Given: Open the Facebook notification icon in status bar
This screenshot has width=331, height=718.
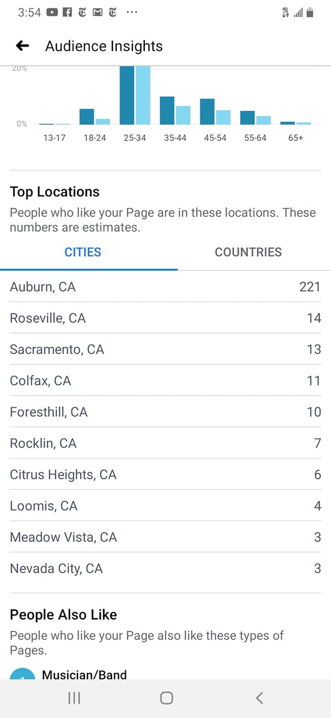Looking at the screenshot, I should [67, 12].
